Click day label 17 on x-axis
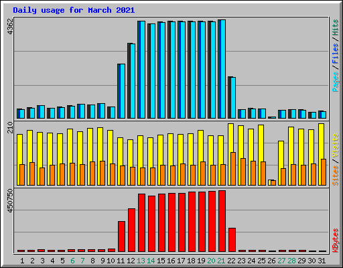The width and height of the screenshot is (343, 268). [x=181, y=261]
